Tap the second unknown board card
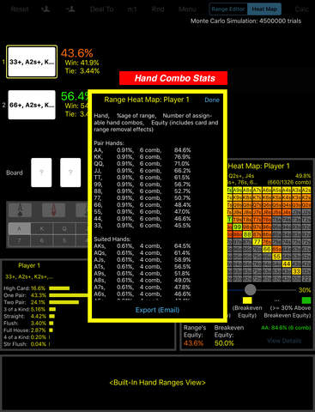This screenshot has height=412, width=315. click(x=70, y=173)
